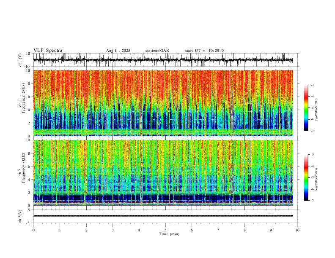The height and width of the screenshot is (258, 335).
Task: Click the ch.1 voltage waveform trace
Action: point(163,60)
